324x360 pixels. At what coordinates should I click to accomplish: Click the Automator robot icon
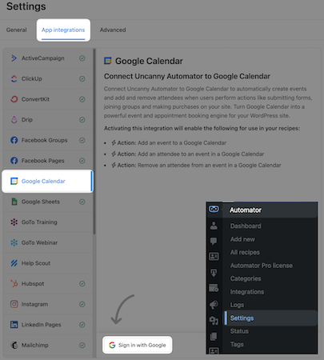[x=214, y=209]
